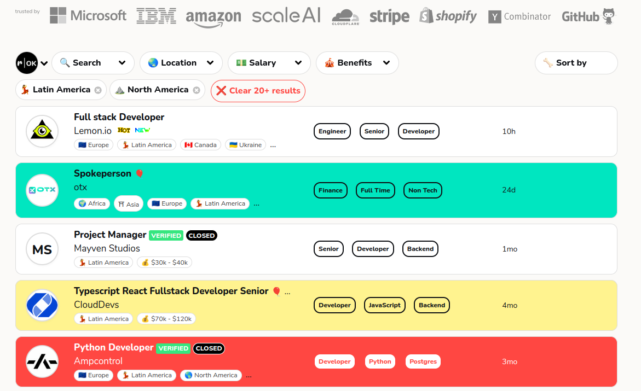Viewport: 641px width, 391px height.
Task: Click the Engineer tag on Lemon.io job
Action: pyautogui.click(x=332, y=131)
